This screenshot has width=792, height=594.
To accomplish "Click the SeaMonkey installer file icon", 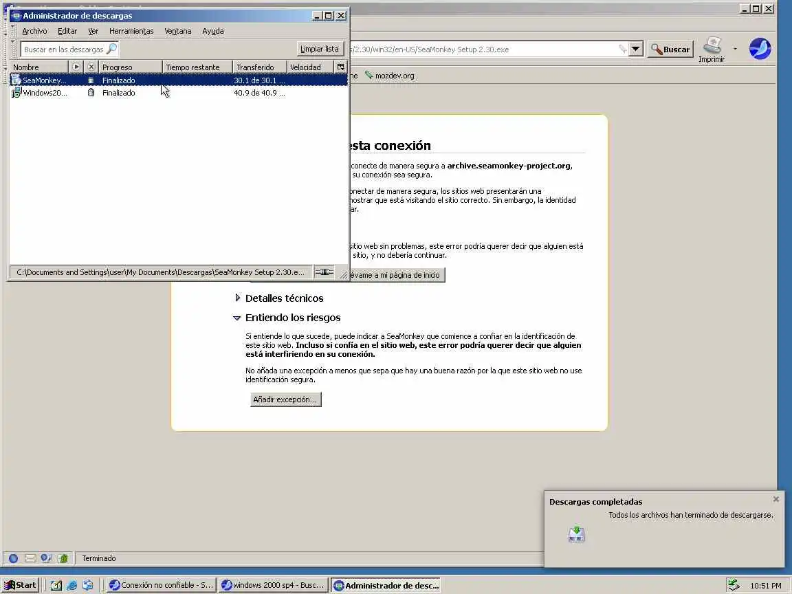I will coord(16,80).
